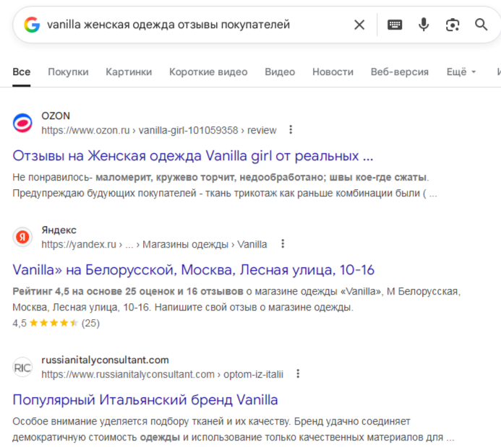Select the Короткие видео tab
501x447 pixels.
(208, 72)
